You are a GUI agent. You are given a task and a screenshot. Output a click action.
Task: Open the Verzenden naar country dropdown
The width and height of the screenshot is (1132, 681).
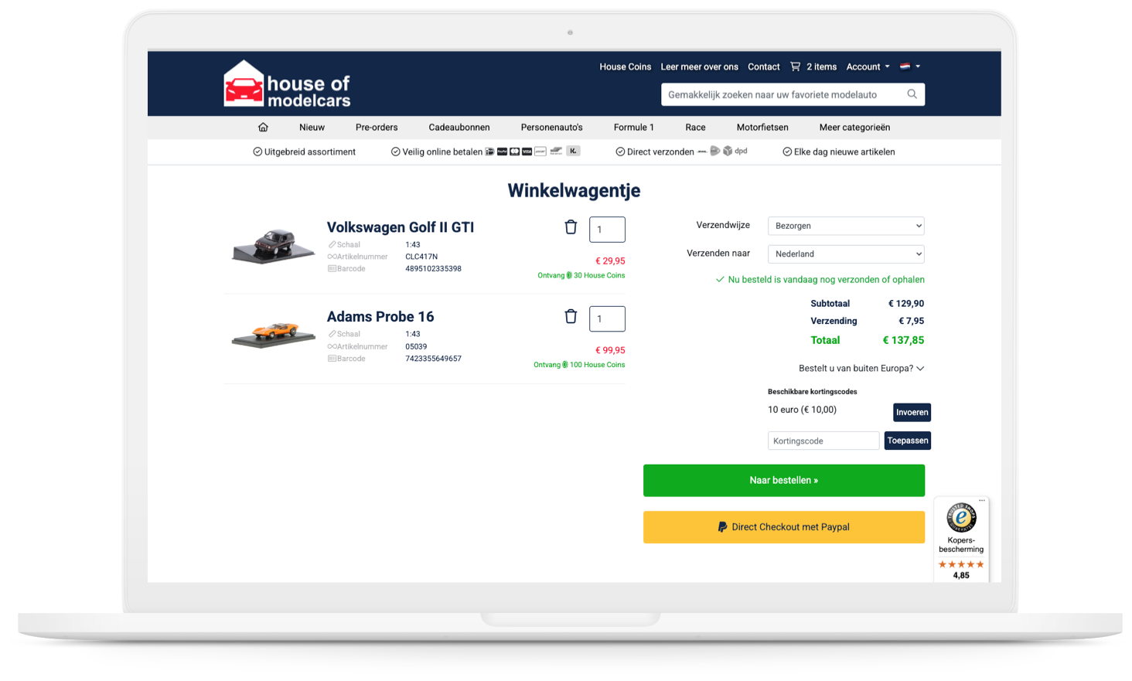point(845,254)
